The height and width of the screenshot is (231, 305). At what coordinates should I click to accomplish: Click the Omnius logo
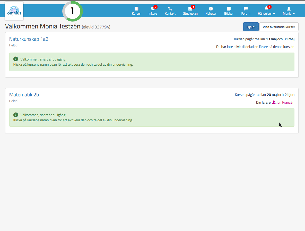pos(14,11)
